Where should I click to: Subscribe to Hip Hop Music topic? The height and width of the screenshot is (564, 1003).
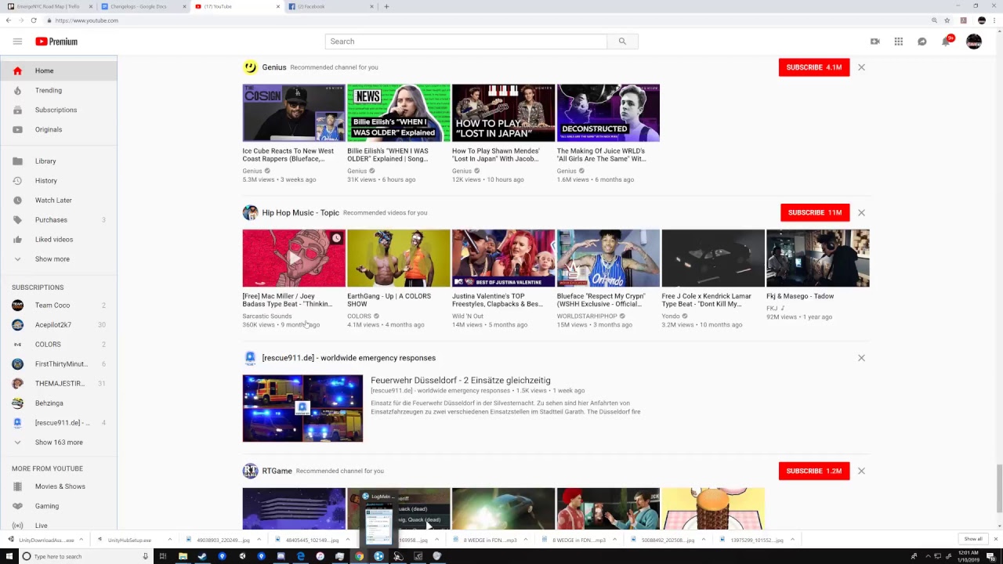click(815, 212)
